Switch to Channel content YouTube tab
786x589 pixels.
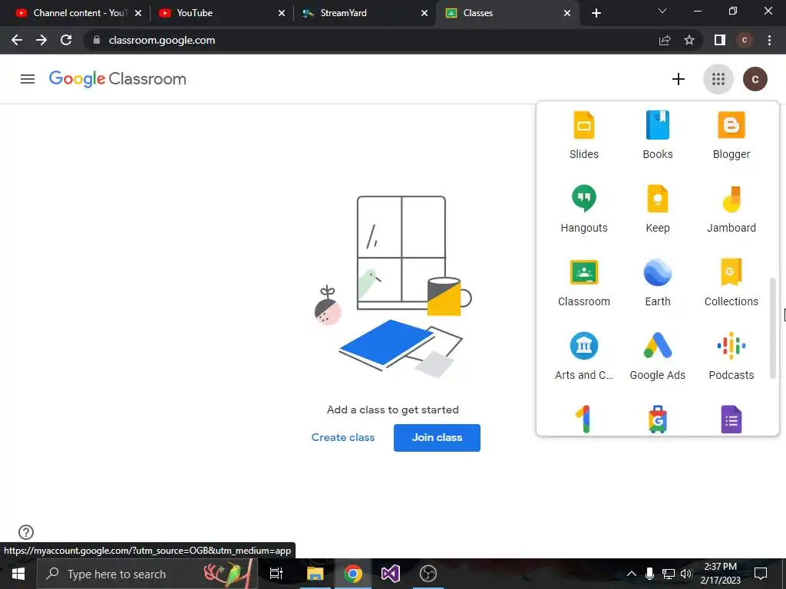[x=78, y=13]
